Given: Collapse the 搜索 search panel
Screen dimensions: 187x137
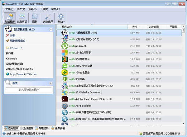Looking at the screenshot, I should coord(51,83).
